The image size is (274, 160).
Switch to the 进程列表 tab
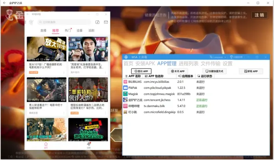[188, 63]
